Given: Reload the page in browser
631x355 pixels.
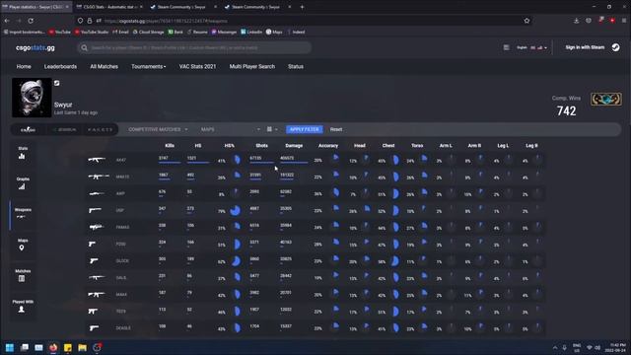Looking at the screenshot, I should tap(31, 21).
